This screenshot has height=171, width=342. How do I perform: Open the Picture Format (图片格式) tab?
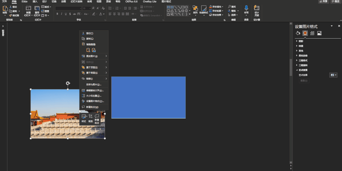(x=166, y=2)
